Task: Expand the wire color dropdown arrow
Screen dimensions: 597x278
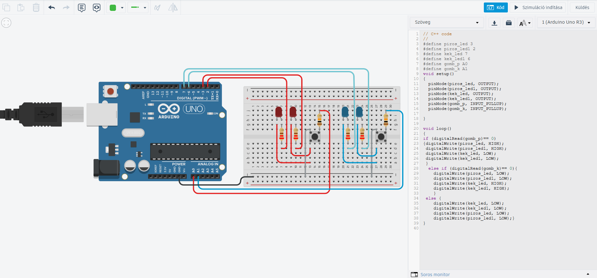Action: [122, 7]
